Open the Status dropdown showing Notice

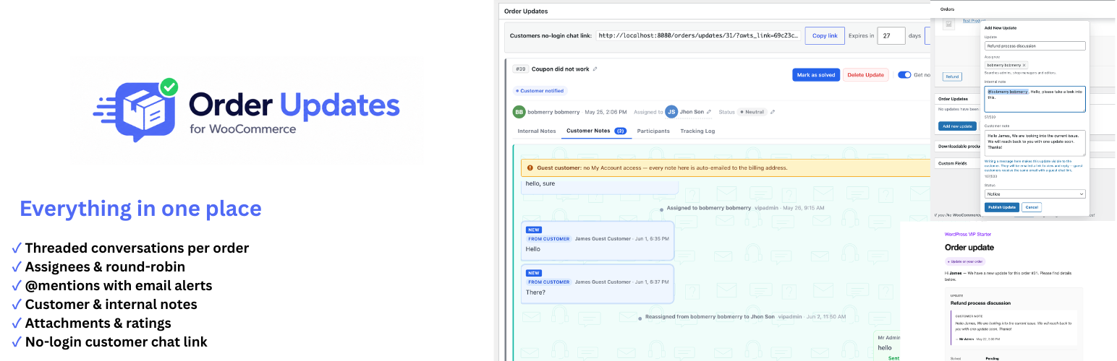click(1035, 194)
